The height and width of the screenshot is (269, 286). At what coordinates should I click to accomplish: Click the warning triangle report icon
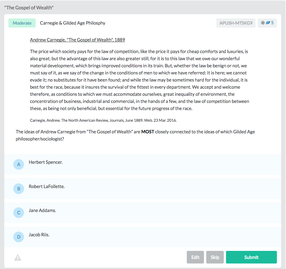click(18, 258)
